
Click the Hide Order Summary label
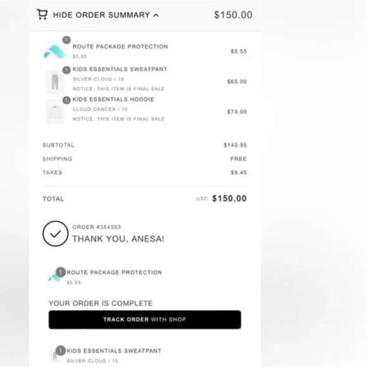click(101, 15)
